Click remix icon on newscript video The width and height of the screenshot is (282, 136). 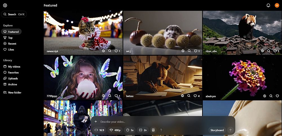click(x=103, y=51)
